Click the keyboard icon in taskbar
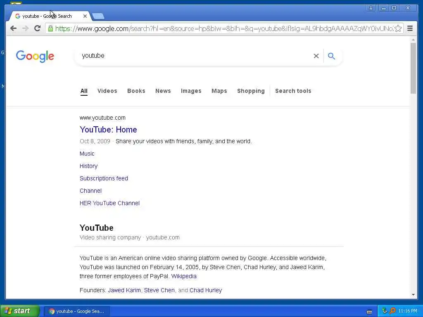The width and height of the screenshot is (423, 317). pyautogui.click(x=369, y=312)
